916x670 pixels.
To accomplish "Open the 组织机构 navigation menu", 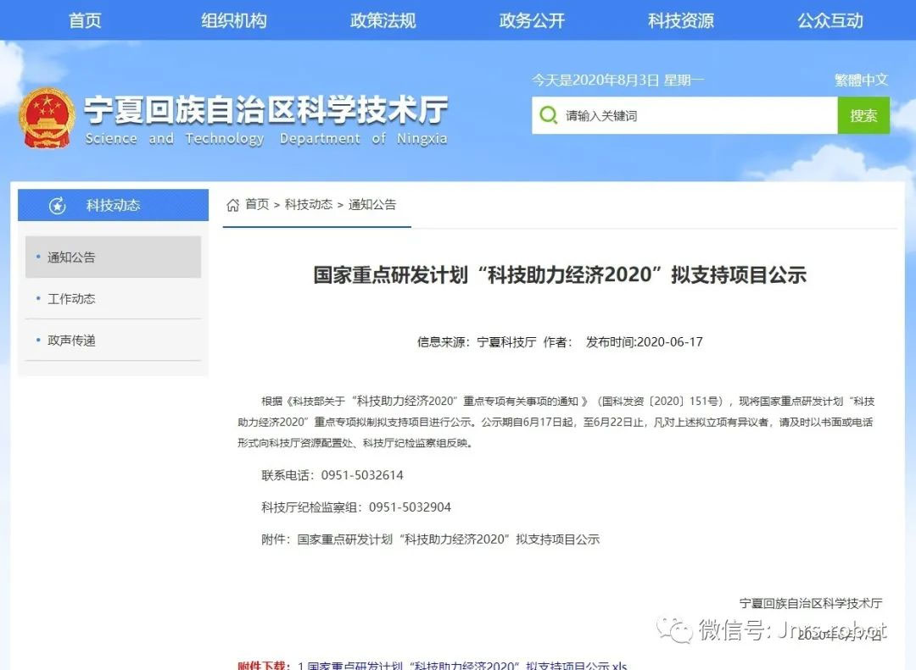I will [234, 20].
